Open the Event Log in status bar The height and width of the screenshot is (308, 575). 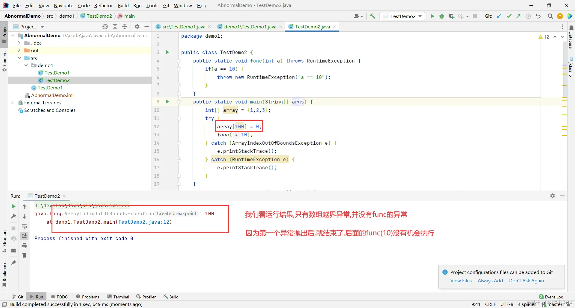[551, 297]
